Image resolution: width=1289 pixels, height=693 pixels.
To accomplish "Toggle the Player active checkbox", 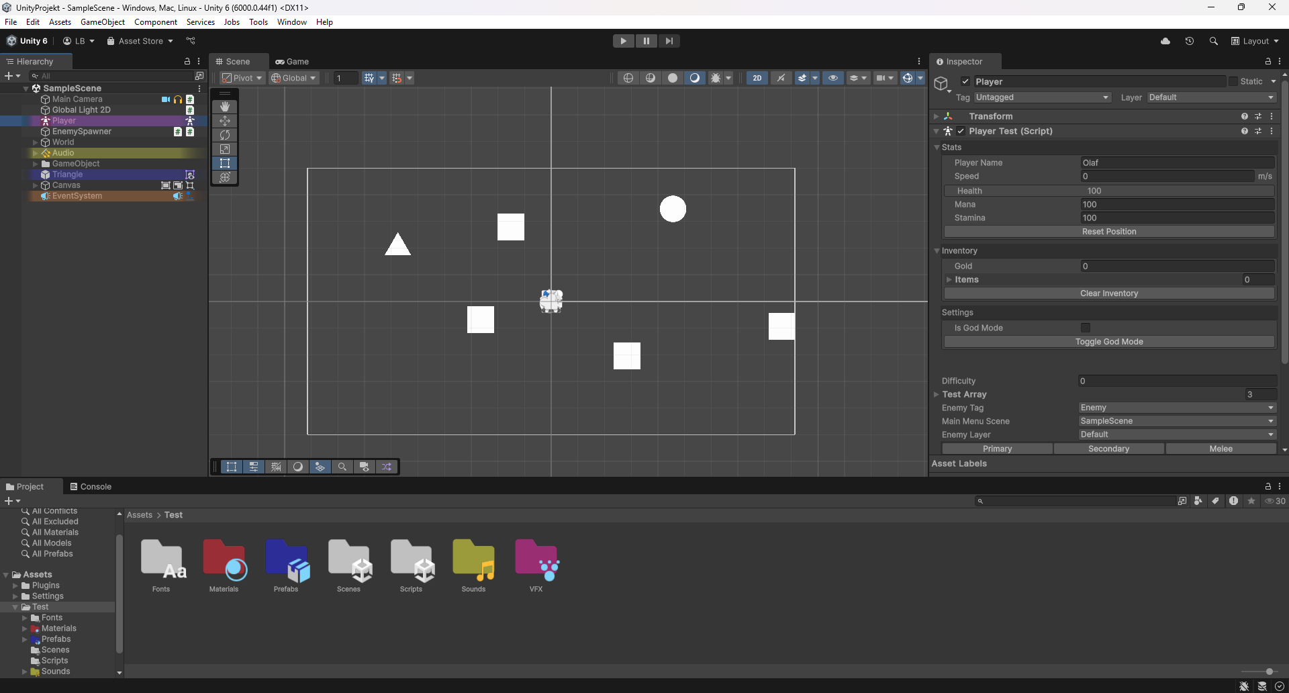I will (x=965, y=81).
